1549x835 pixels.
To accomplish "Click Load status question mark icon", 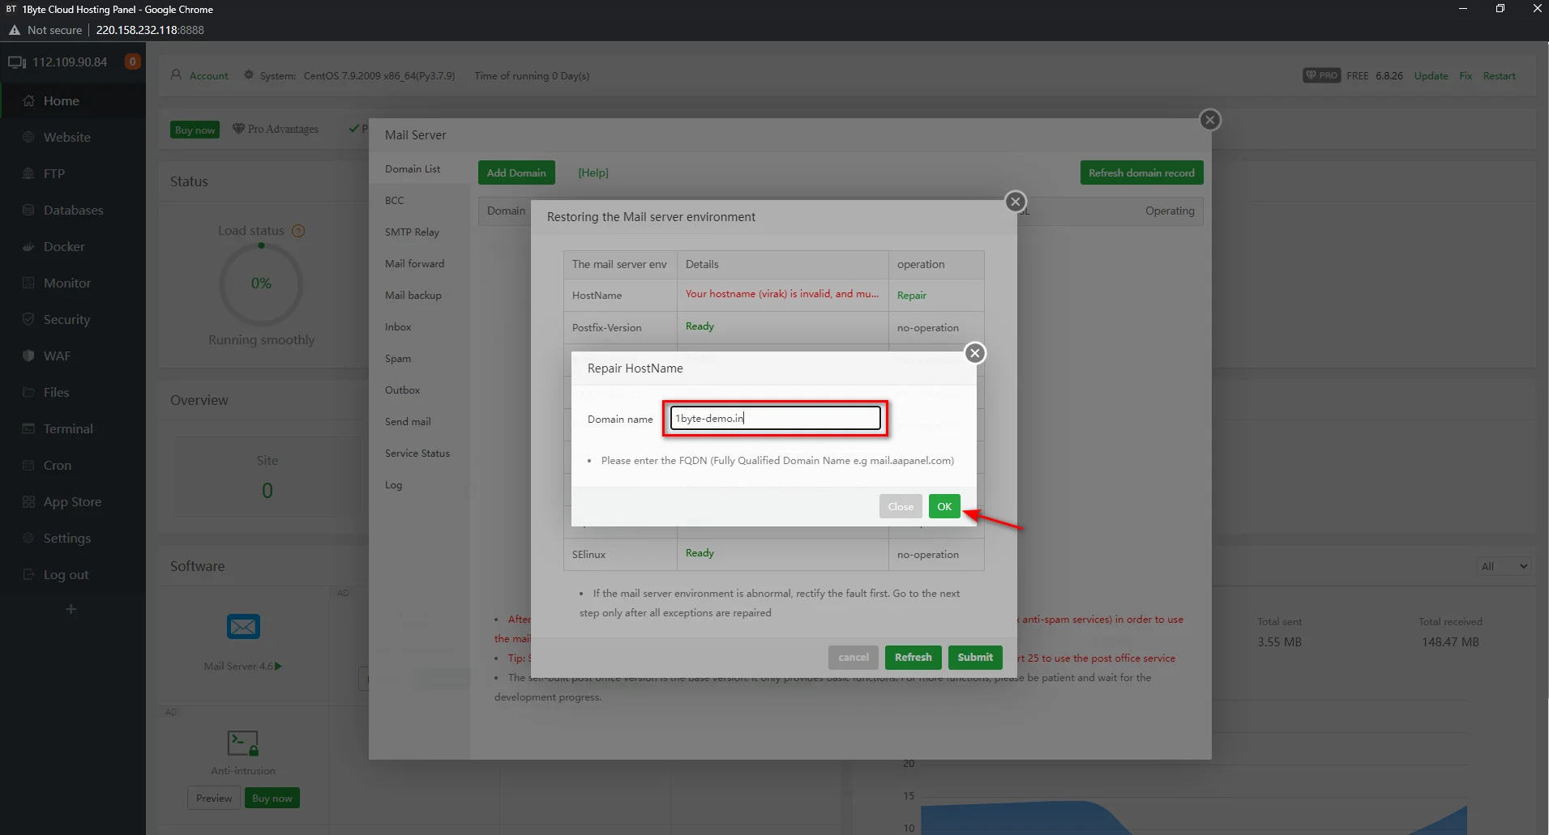I will click(298, 231).
